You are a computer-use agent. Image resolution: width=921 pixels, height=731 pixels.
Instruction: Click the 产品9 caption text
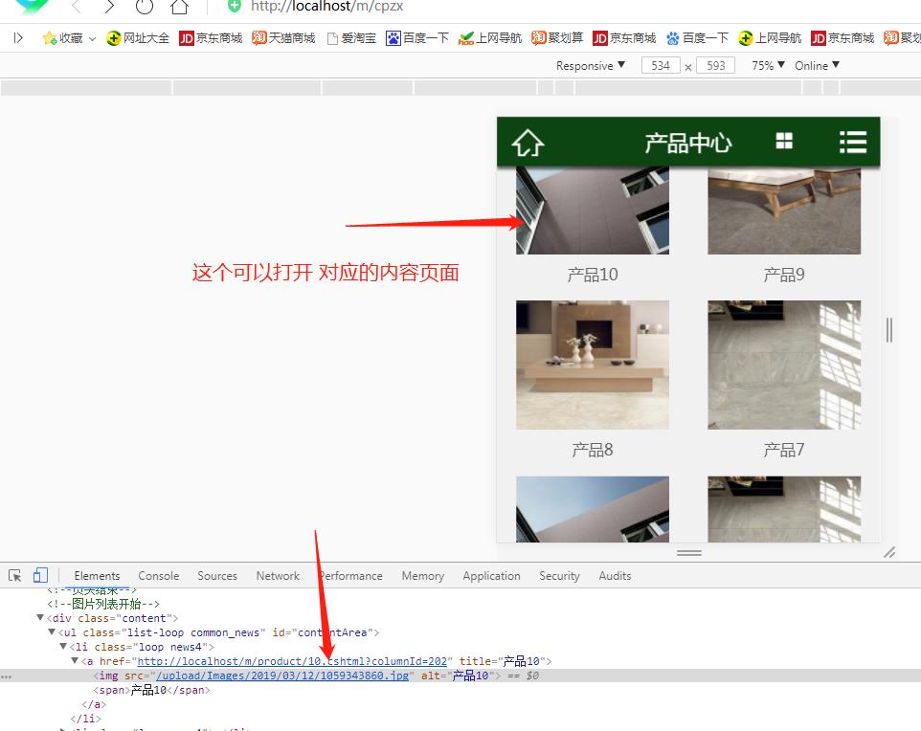pyautogui.click(x=784, y=275)
